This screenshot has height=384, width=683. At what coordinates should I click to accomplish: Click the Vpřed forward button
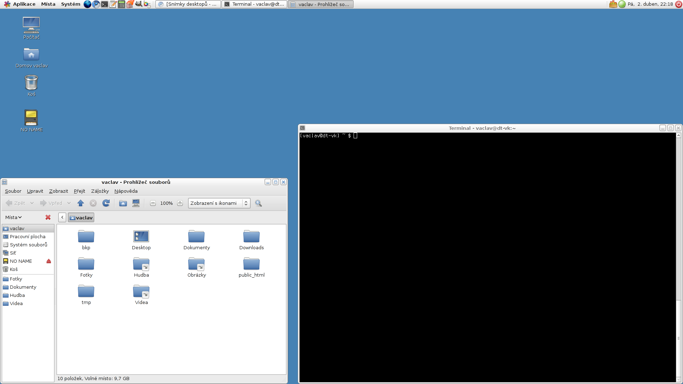[x=52, y=203]
